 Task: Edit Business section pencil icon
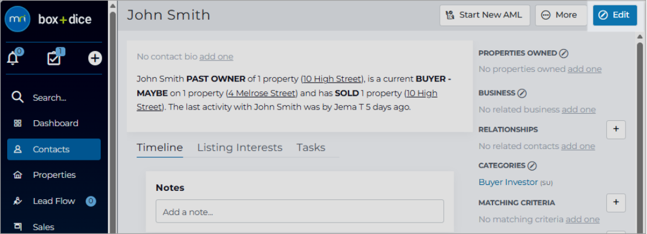click(522, 93)
